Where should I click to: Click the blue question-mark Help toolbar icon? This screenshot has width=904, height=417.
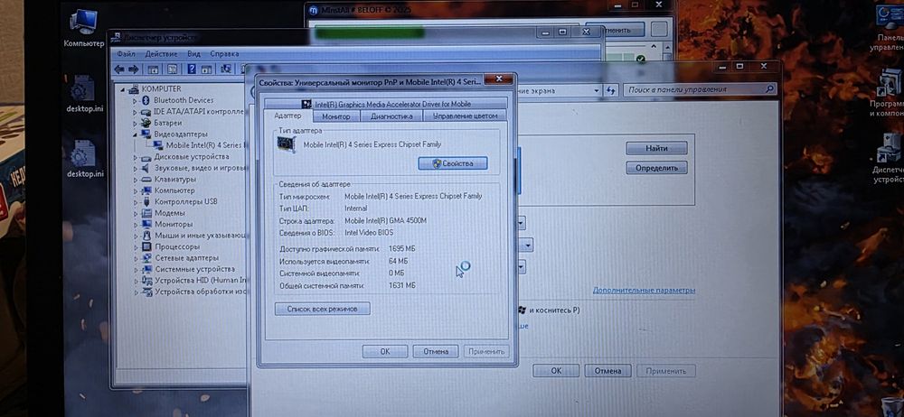192,69
